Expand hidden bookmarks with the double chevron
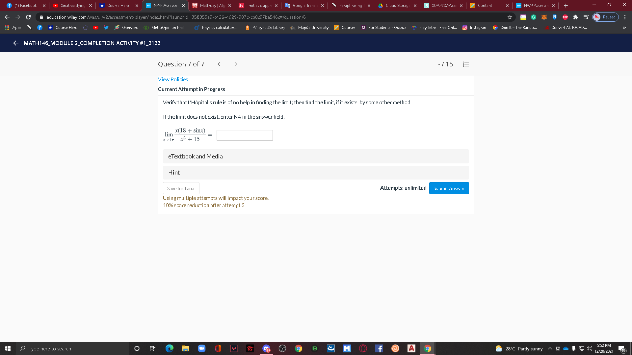 point(624,28)
